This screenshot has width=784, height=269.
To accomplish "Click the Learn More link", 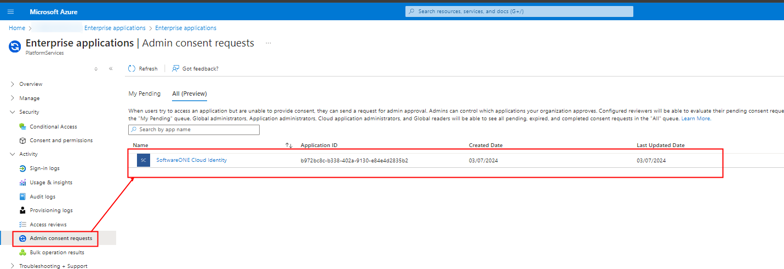I will pyautogui.click(x=695, y=119).
